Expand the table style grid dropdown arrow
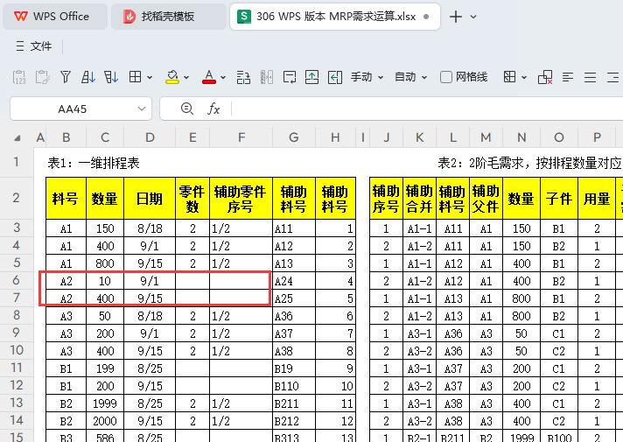The height and width of the screenshot is (442, 623). point(523,77)
